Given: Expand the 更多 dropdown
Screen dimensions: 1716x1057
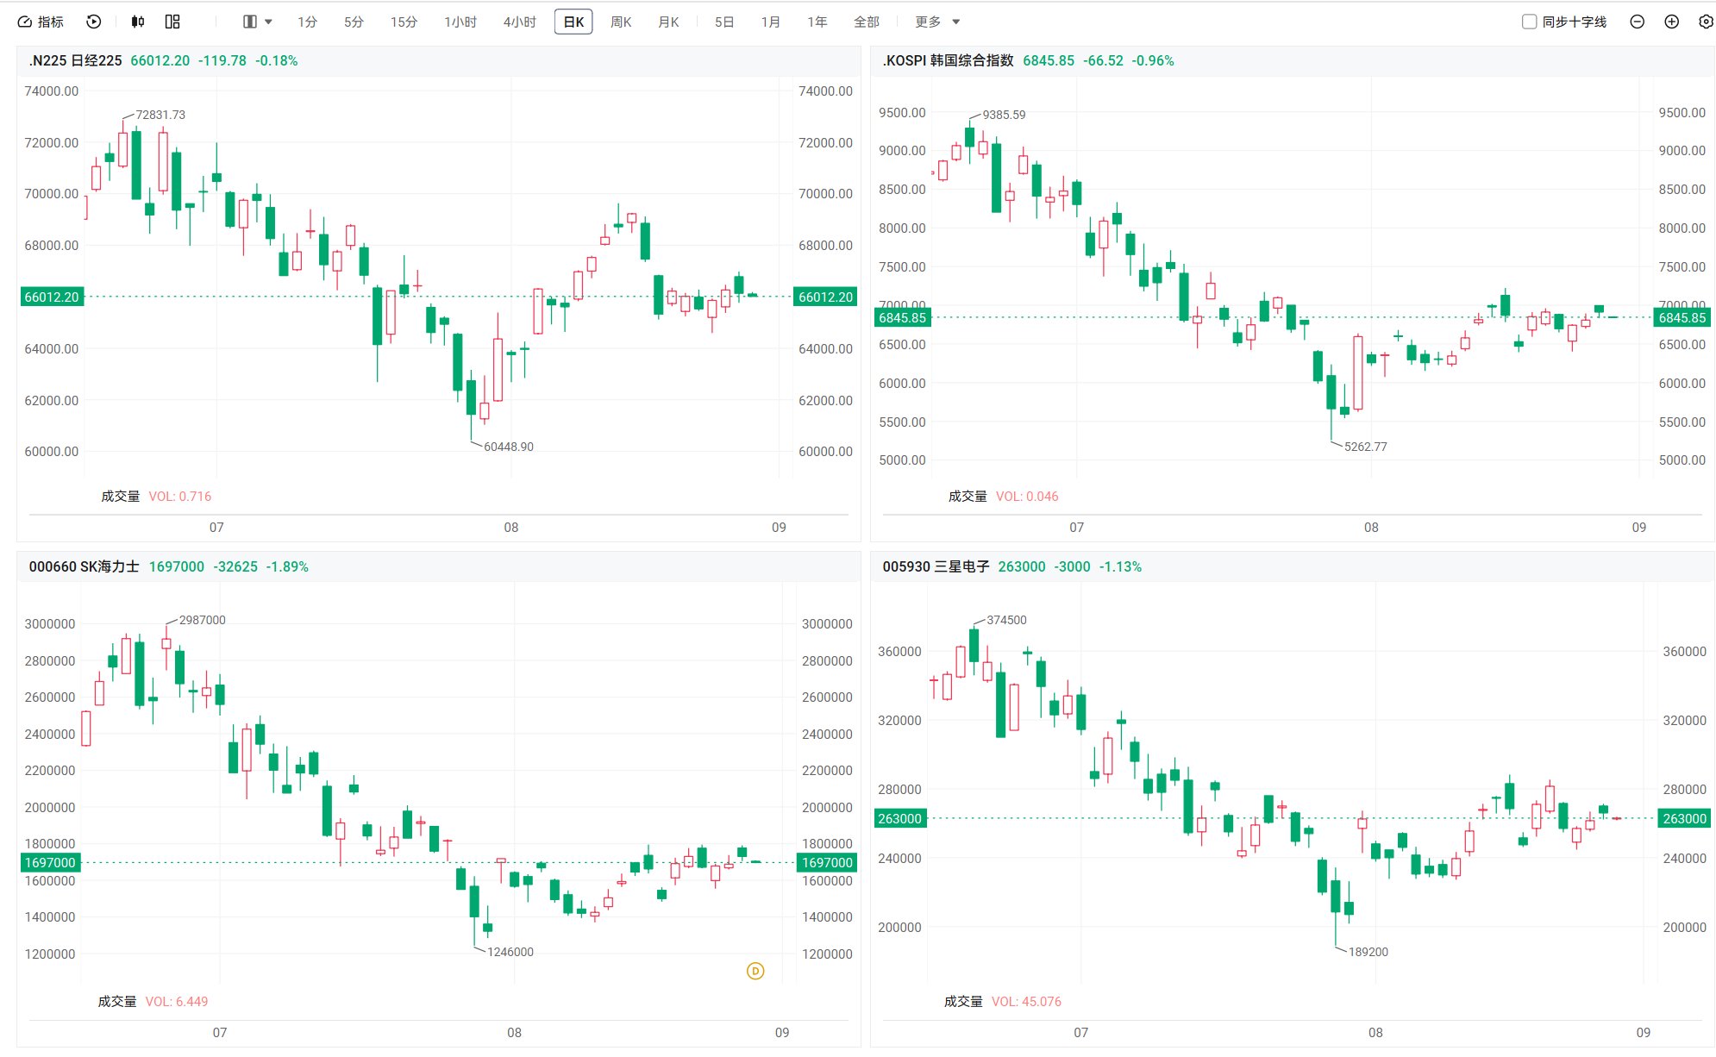Looking at the screenshot, I should (x=937, y=22).
